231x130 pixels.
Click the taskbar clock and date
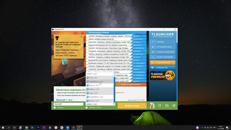tap(221, 127)
